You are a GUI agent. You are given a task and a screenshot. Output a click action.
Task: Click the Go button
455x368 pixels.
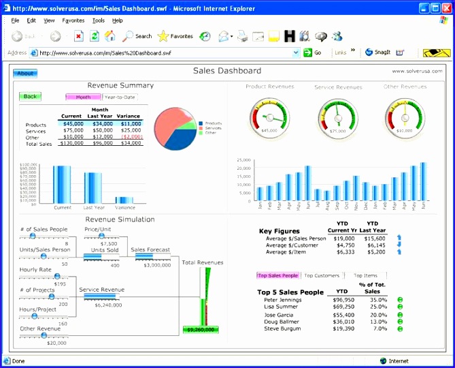pos(313,52)
